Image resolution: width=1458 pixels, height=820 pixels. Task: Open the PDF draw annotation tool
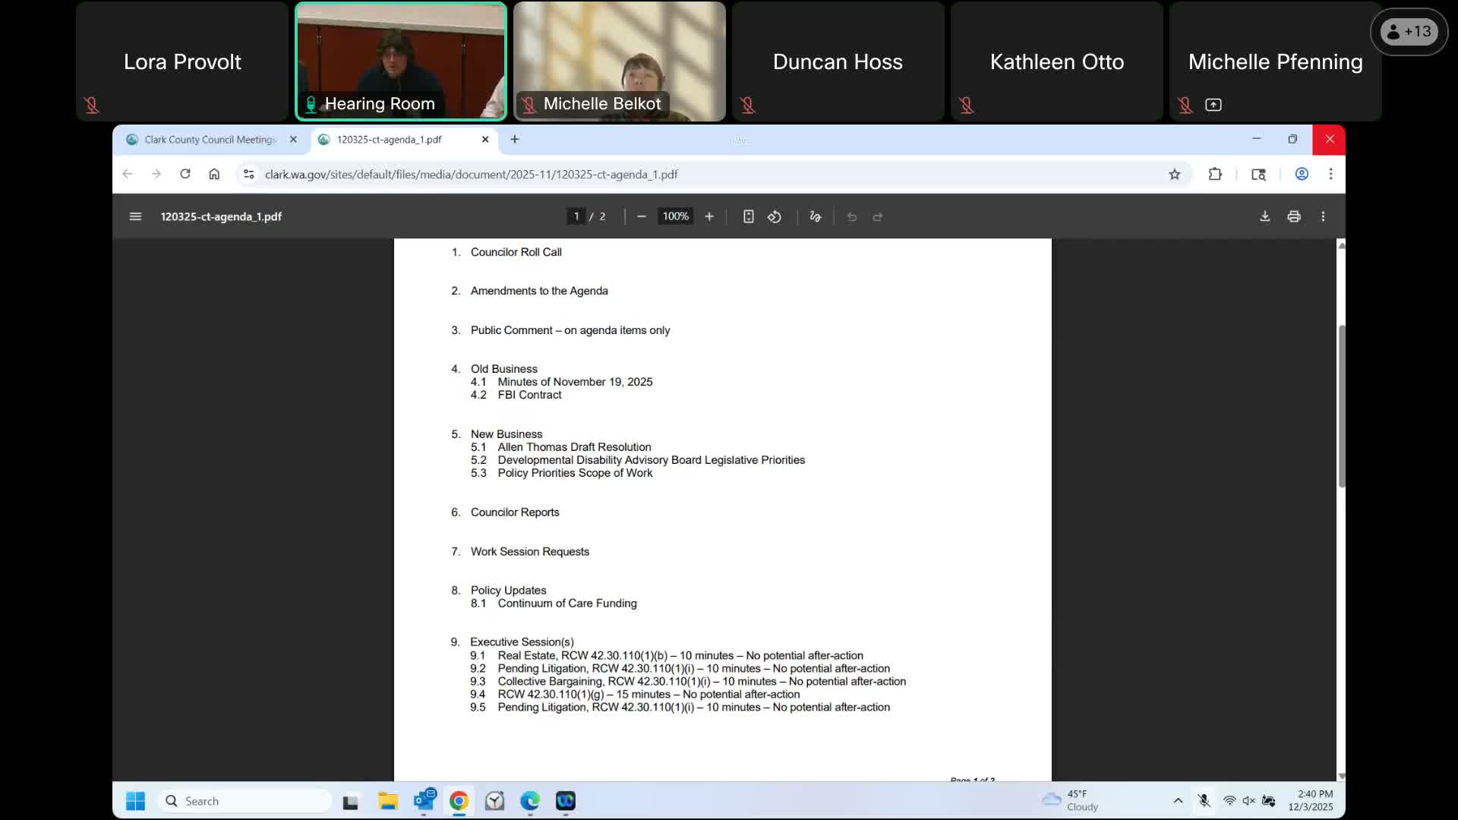click(816, 216)
